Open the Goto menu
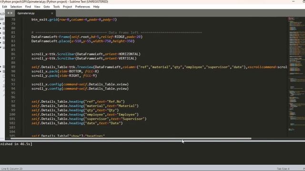The image size is (305, 171). (x=47, y=7)
